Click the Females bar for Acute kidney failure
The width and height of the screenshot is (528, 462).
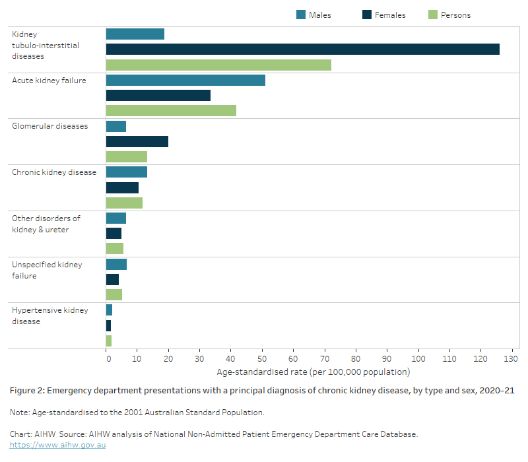[x=158, y=95]
